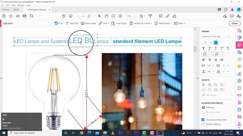243x136 pixels.
Task: Open the Windows Start menu
Action: pyautogui.click(x=4, y=133)
